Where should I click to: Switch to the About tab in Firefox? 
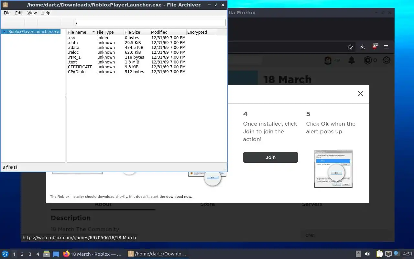(x=103, y=204)
